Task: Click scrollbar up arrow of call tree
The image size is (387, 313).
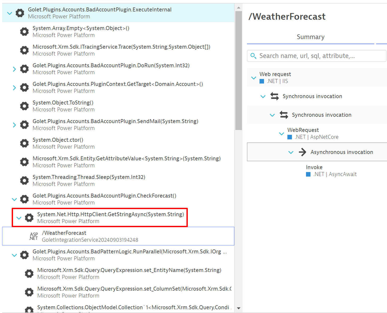Action: (239, 7)
